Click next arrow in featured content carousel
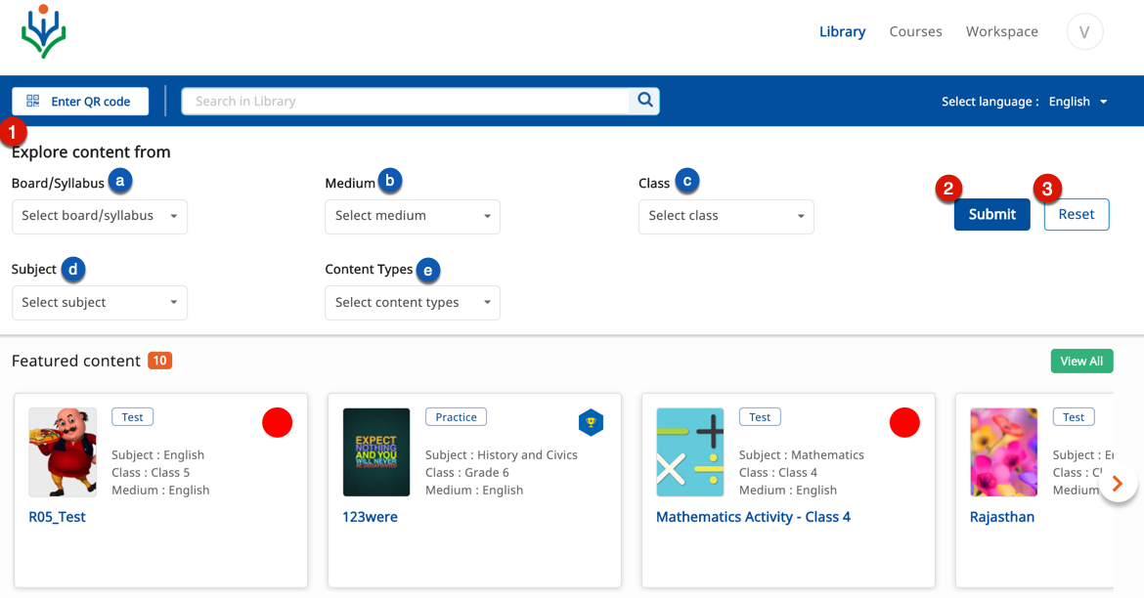 tap(1118, 484)
